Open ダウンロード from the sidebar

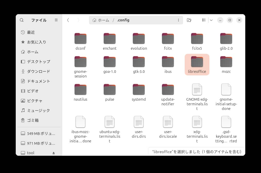[x=35, y=71]
